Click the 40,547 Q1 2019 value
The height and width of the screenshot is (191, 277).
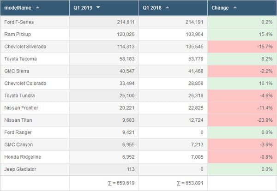[127, 71]
